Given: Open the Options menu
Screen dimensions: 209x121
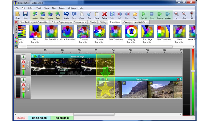Looking at the screenshot, I should click(72, 8).
